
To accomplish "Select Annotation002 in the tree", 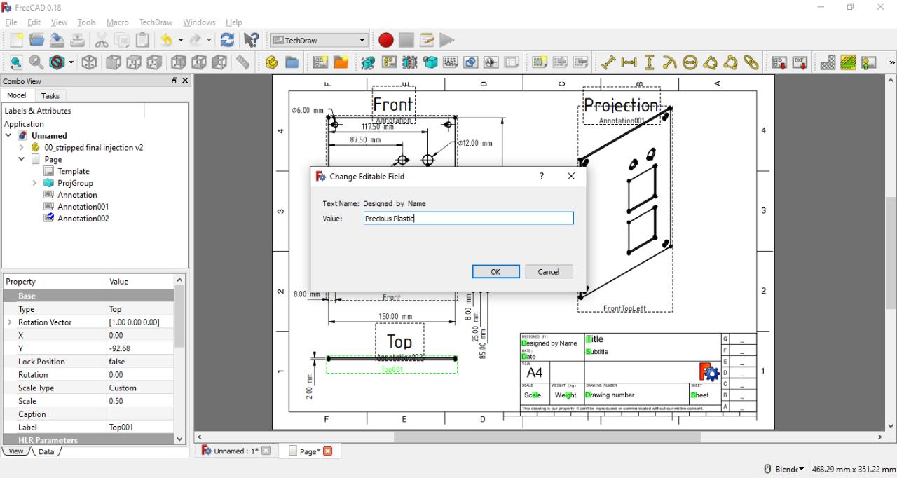I will coord(83,219).
